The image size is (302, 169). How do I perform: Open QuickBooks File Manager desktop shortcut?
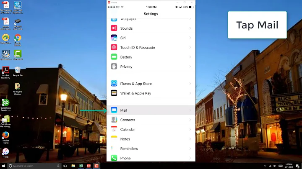(x=5, y=121)
